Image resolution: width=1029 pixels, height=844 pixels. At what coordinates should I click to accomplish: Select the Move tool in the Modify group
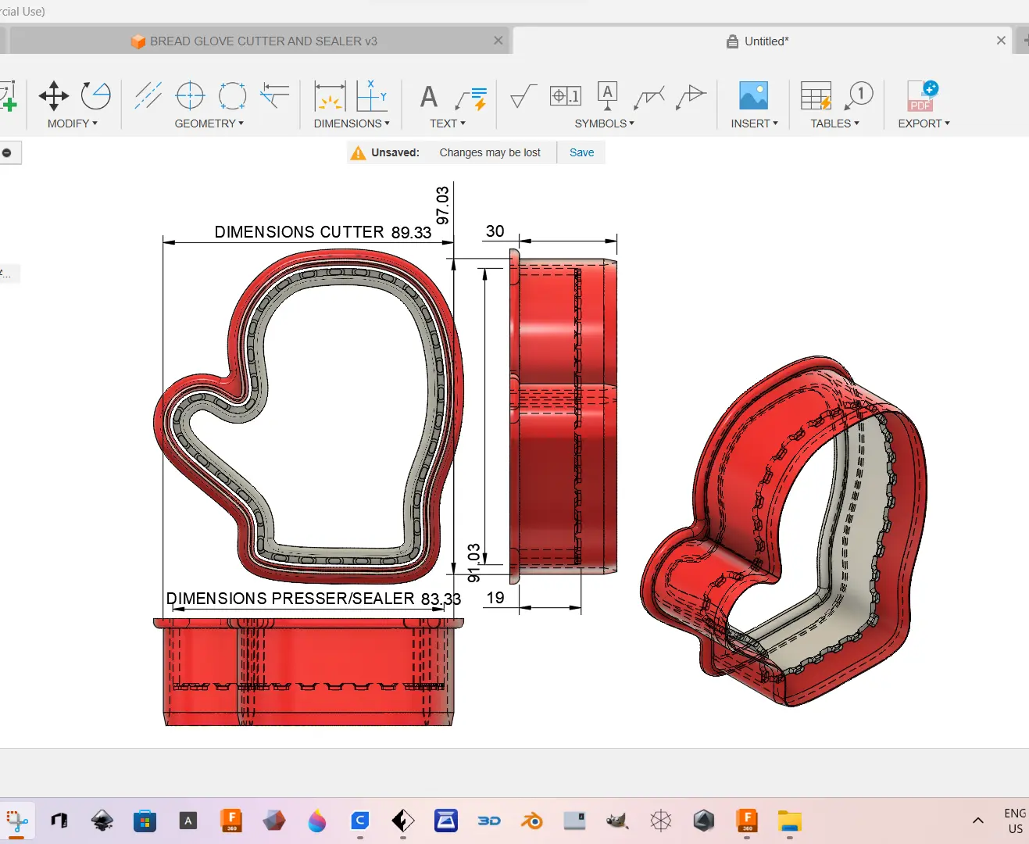pos(54,95)
